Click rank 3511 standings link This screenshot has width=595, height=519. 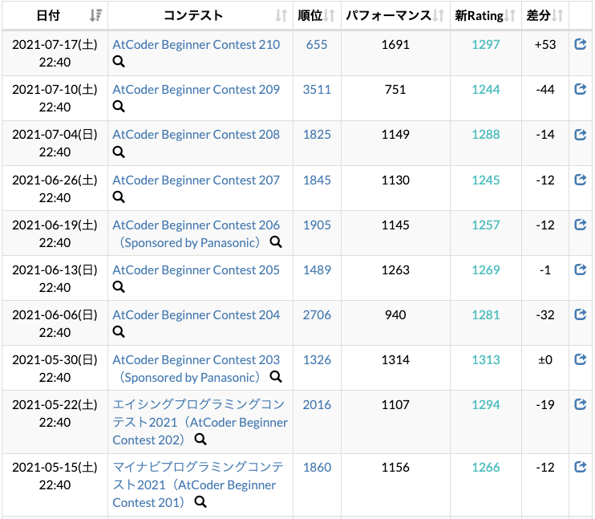tap(317, 90)
